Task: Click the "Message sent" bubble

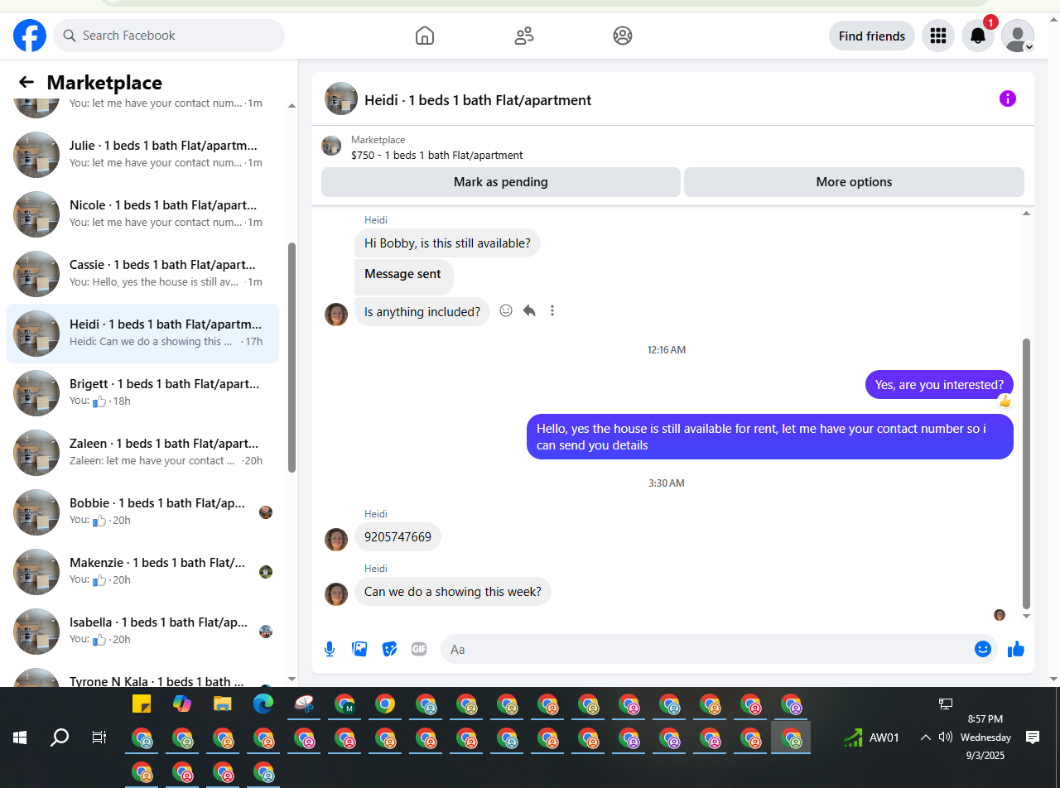Action: 403,276
